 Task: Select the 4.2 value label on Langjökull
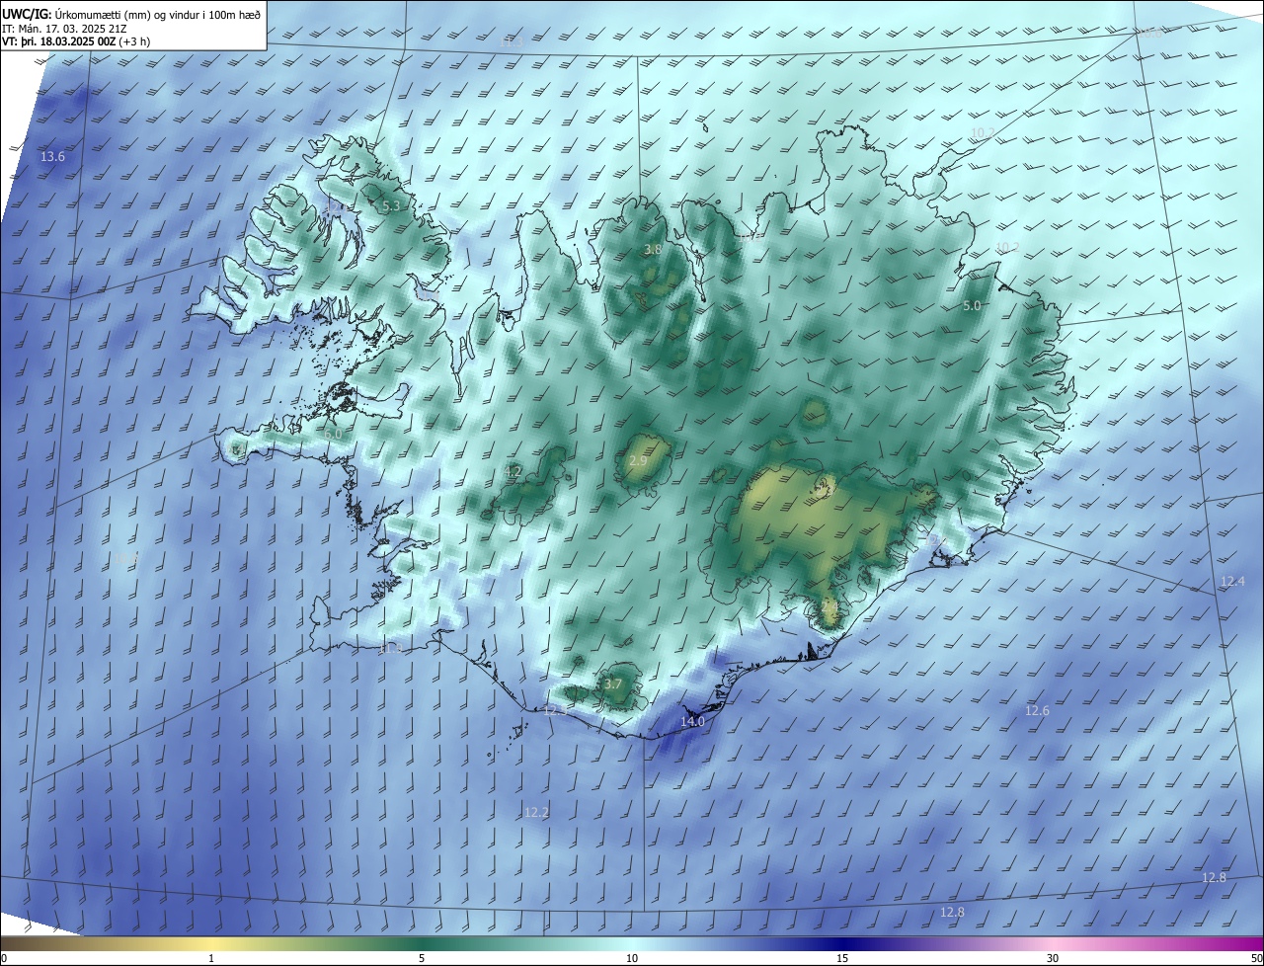513,472
